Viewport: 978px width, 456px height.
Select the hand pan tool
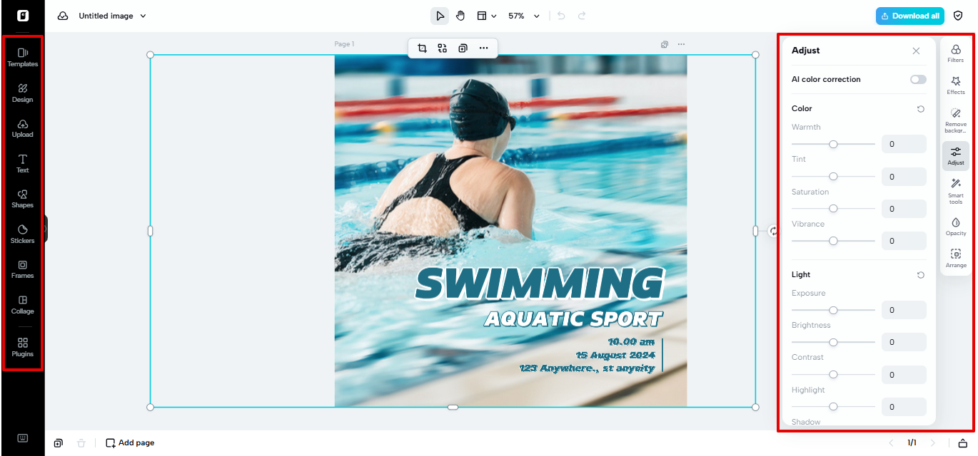point(460,16)
